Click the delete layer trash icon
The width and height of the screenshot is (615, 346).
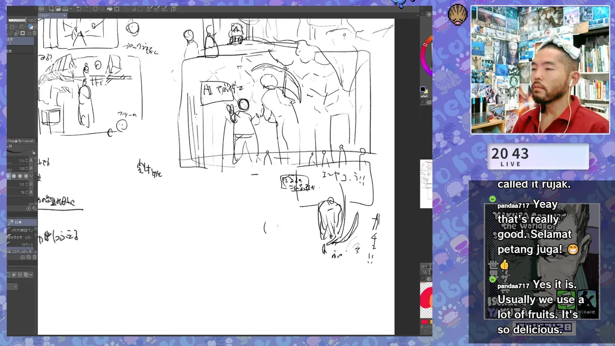(34, 33)
